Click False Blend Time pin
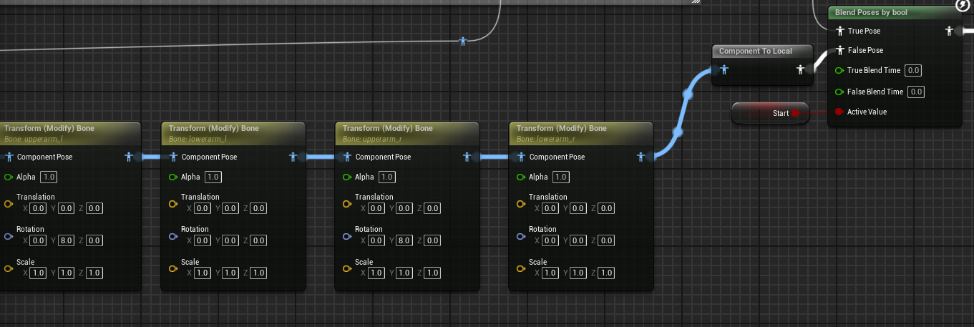The width and height of the screenshot is (974, 327). (x=839, y=92)
